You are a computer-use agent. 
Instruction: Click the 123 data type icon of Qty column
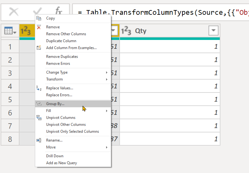click(126, 31)
